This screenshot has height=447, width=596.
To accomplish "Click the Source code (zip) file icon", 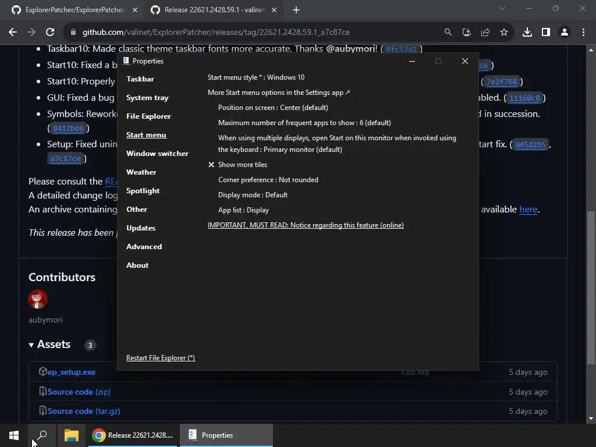I will [43, 391].
